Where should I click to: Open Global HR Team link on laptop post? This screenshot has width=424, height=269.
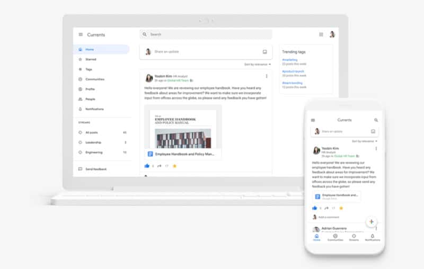[x=178, y=80]
